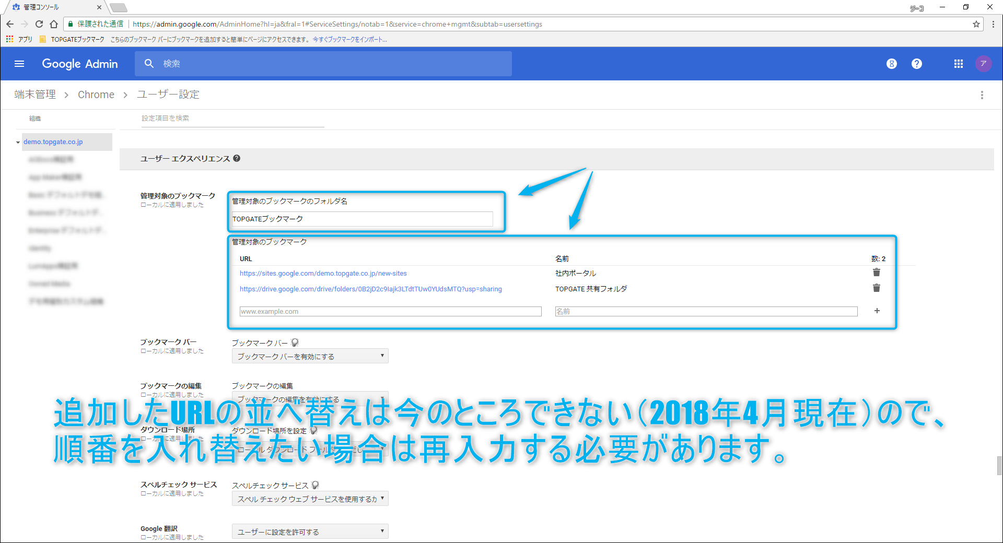
Task: Click lightbulb hint beside スペルチェック サービス
Action: [315, 485]
